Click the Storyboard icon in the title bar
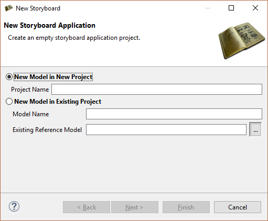 [x=8, y=8]
